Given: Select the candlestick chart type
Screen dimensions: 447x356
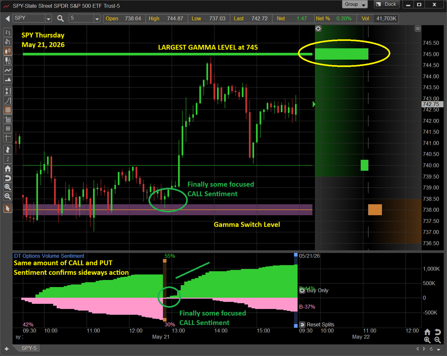Looking at the screenshot, I should (x=7, y=51).
